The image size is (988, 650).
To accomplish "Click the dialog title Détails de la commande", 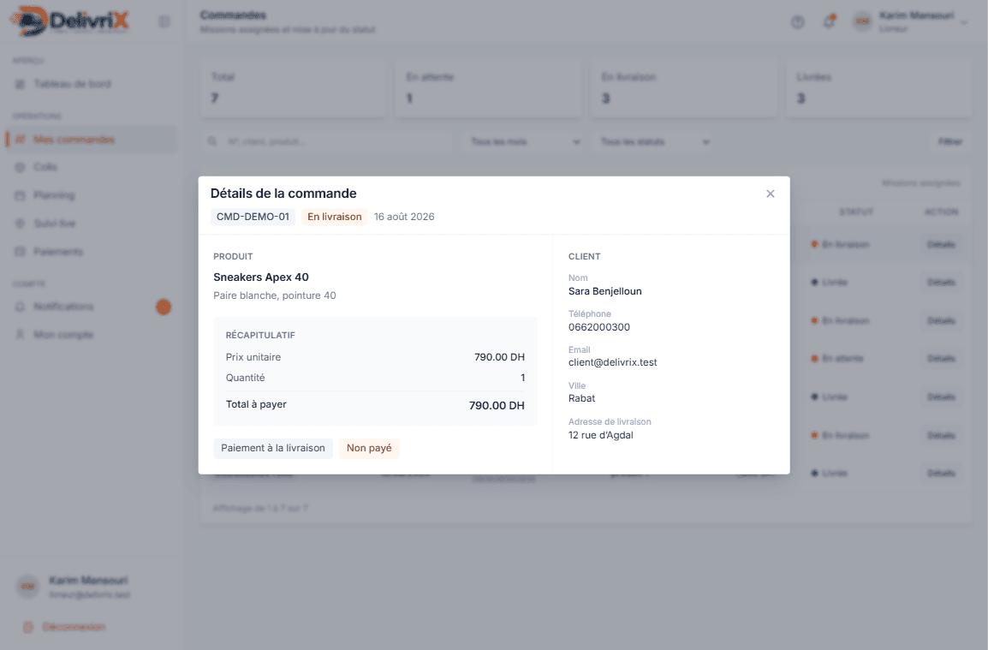I will tap(283, 194).
